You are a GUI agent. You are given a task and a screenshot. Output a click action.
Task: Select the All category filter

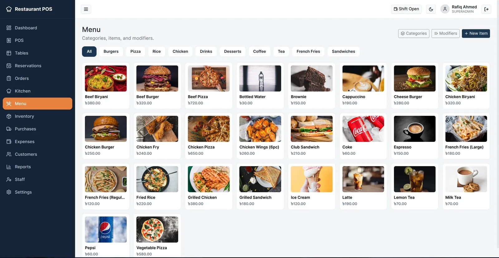(89, 52)
